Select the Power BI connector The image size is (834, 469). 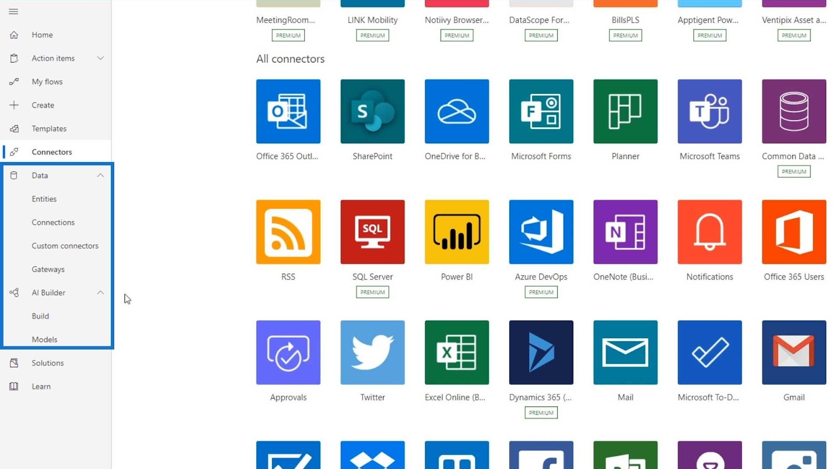pos(457,232)
